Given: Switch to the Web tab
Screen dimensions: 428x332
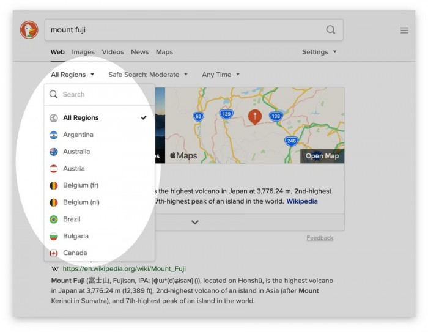Looking at the screenshot, I should (x=57, y=52).
